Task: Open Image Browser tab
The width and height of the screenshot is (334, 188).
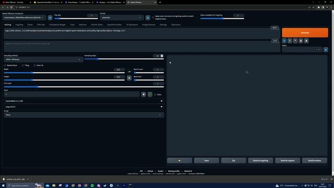Action: tap(149, 25)
